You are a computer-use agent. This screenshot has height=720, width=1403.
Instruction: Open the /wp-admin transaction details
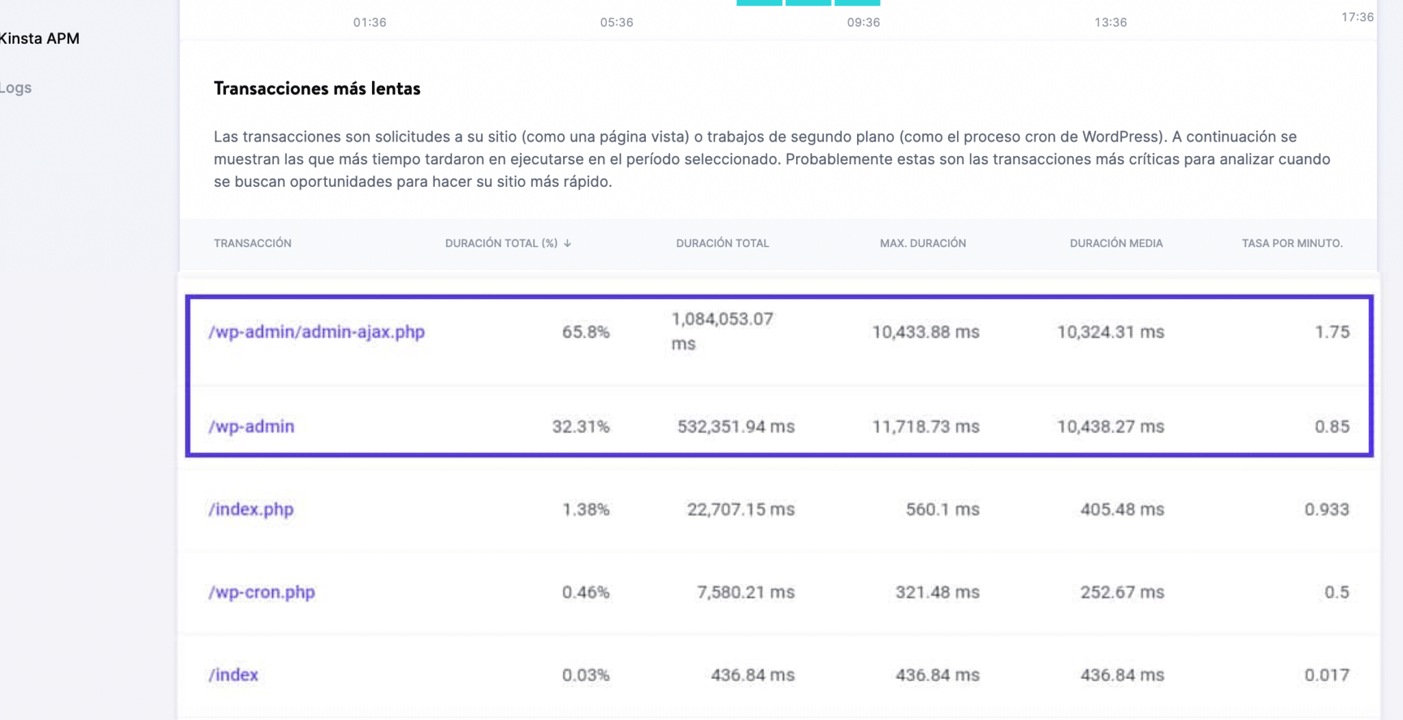pos(252,426)
